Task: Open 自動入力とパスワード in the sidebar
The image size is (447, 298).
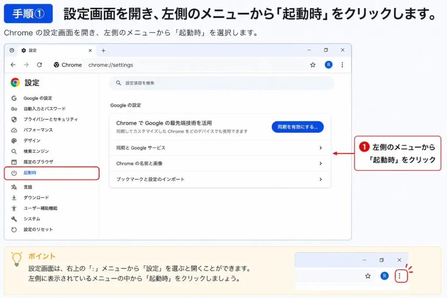Action: (45, 109)
